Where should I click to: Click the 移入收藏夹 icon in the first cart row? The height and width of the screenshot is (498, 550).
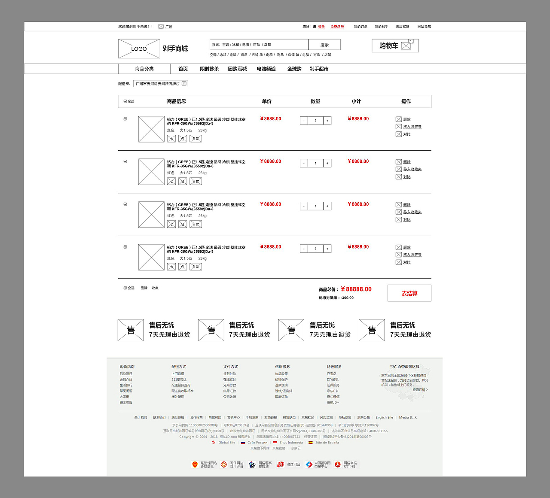coord(399,127)
